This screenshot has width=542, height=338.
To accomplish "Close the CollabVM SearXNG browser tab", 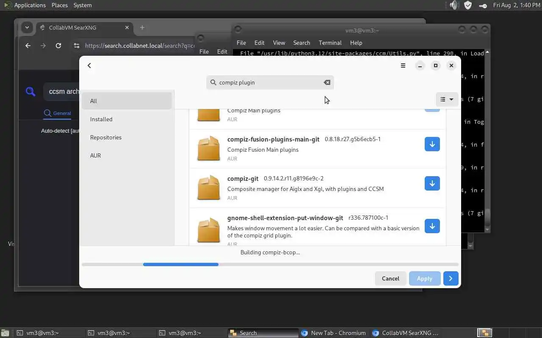I will [127, 27].
